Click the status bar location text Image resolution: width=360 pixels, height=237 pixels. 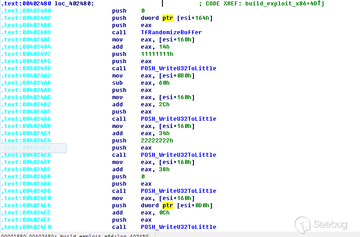pyautogui.click(x=90, y=235)
